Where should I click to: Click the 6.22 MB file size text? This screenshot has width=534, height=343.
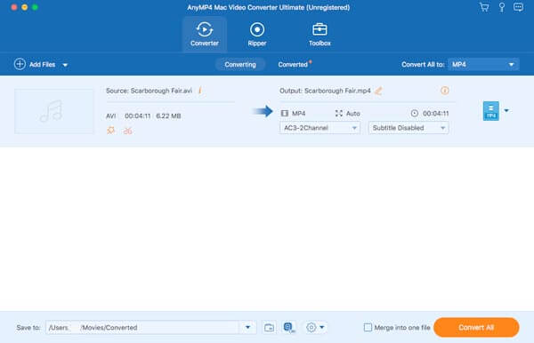pyautogui.click(x=168, y=116)
